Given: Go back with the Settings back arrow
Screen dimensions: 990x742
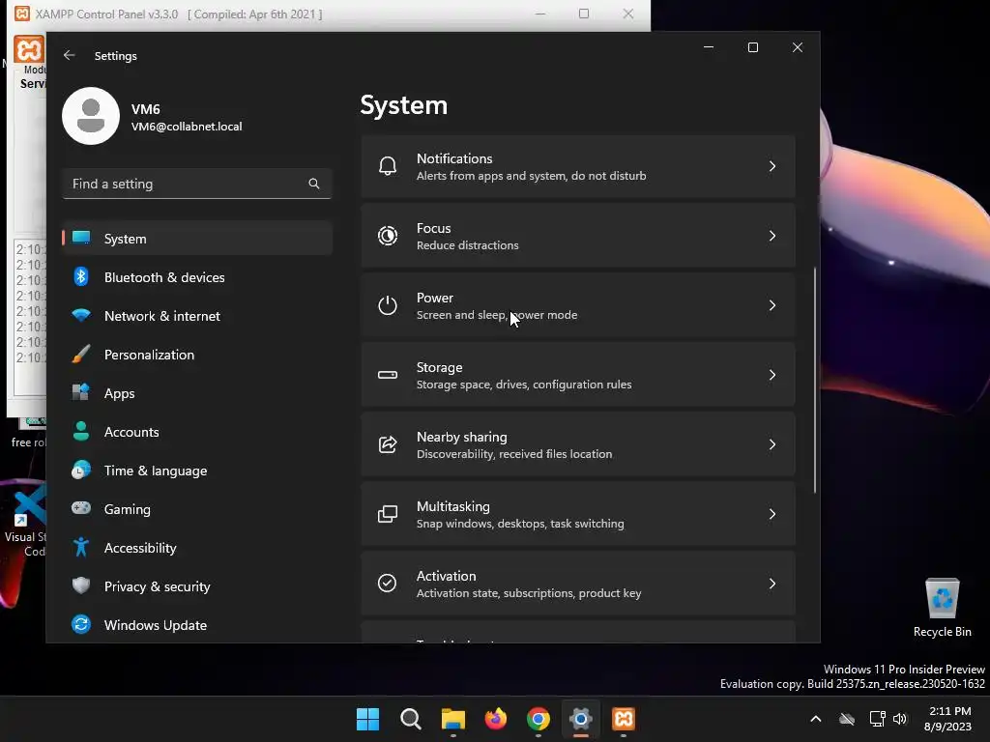Looking at the screenshot, I should [x=69, y=55].
